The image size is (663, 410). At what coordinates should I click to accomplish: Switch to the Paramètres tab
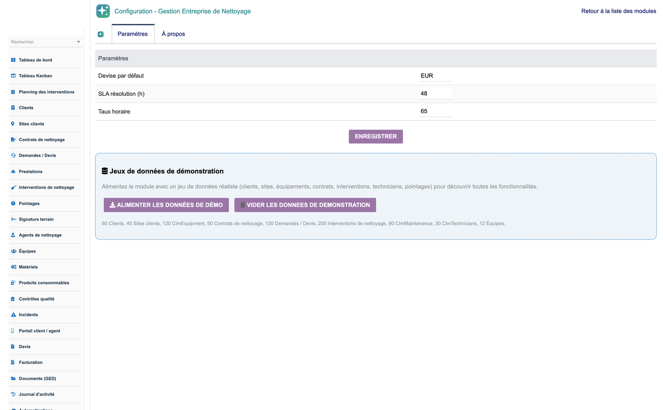click(133, 34)
